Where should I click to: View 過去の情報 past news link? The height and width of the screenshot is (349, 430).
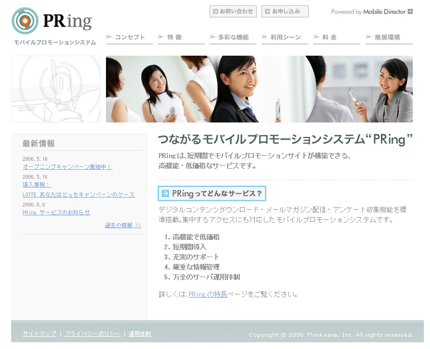pyautogui.click(x=123, y=225)
